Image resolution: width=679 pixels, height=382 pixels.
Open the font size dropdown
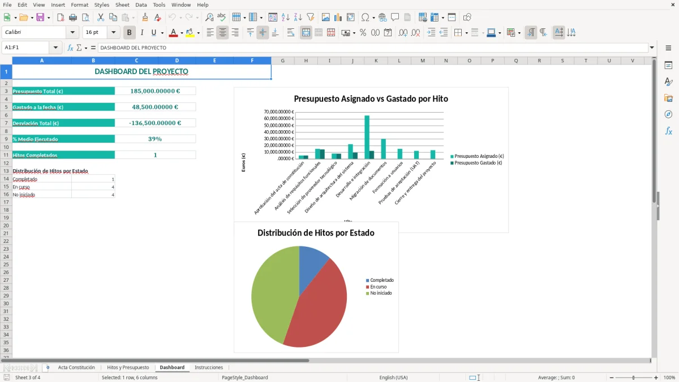(x=114, y=33)
